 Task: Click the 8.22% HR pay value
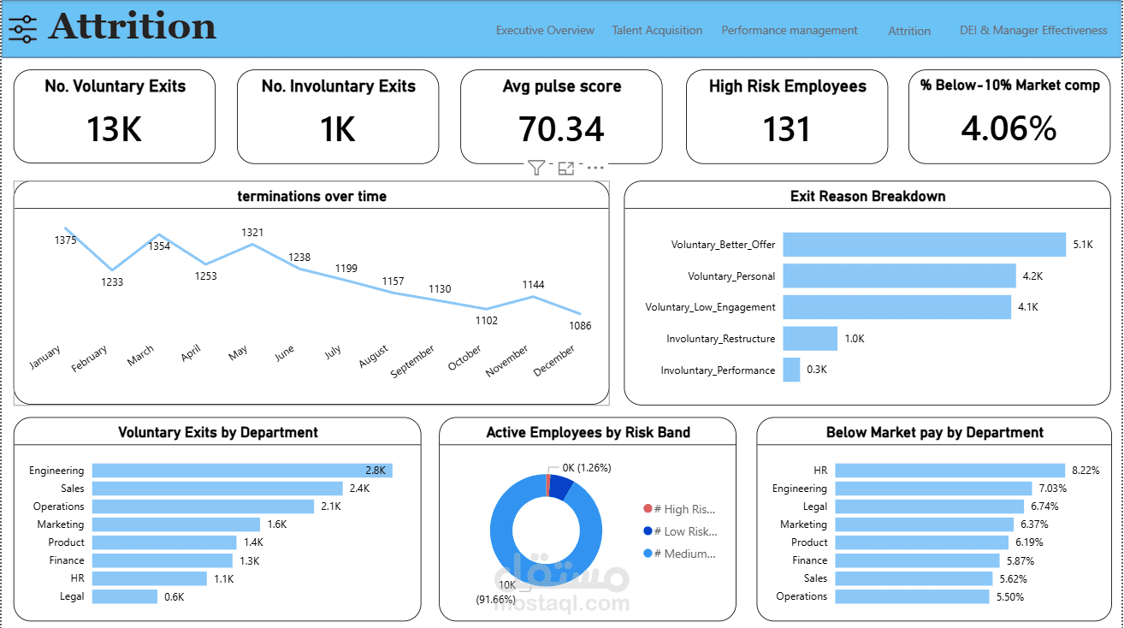(1086, 471)
